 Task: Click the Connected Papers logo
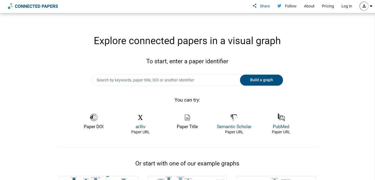[33, 6]
